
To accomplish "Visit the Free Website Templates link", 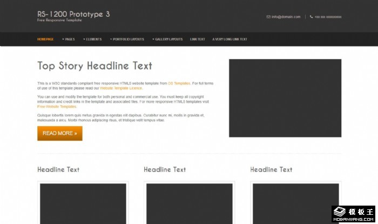I will click(57, 107).
